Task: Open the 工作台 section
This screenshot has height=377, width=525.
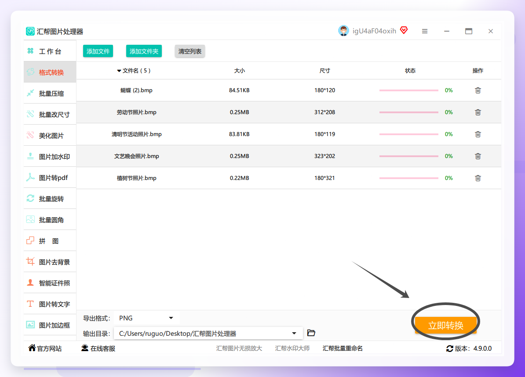Action: pos(50,51)
